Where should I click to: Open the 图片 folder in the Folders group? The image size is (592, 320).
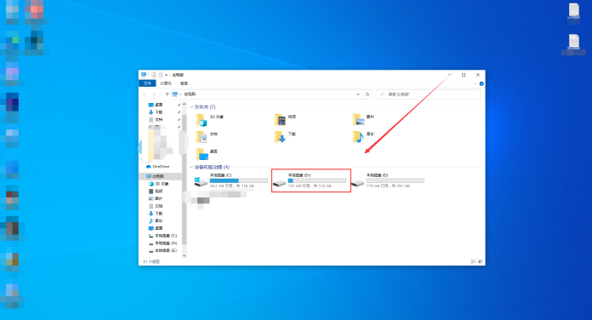pyautogui.click(x=364, y=120)
